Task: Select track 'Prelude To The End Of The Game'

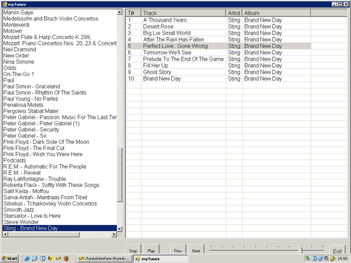Action: click(x=183, y=59)
